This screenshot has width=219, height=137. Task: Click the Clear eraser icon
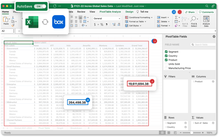click(176, 26)
